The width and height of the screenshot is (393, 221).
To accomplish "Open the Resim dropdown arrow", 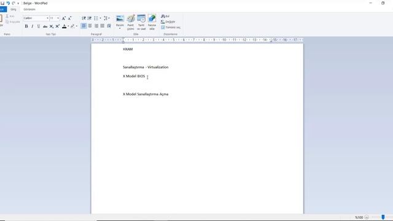I will [120, 28].
